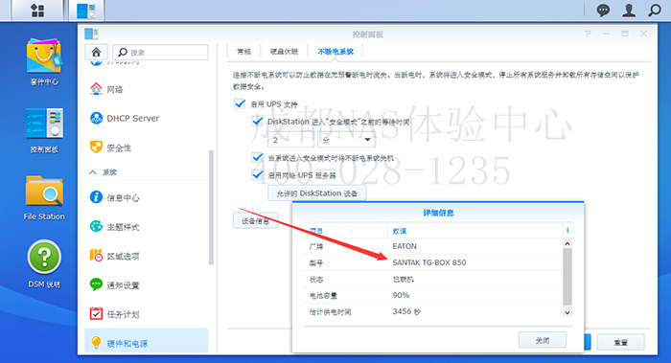Screen dimensions: 671x363
Task: Click the Control Panel window help question mark
Action: [588, 34]
